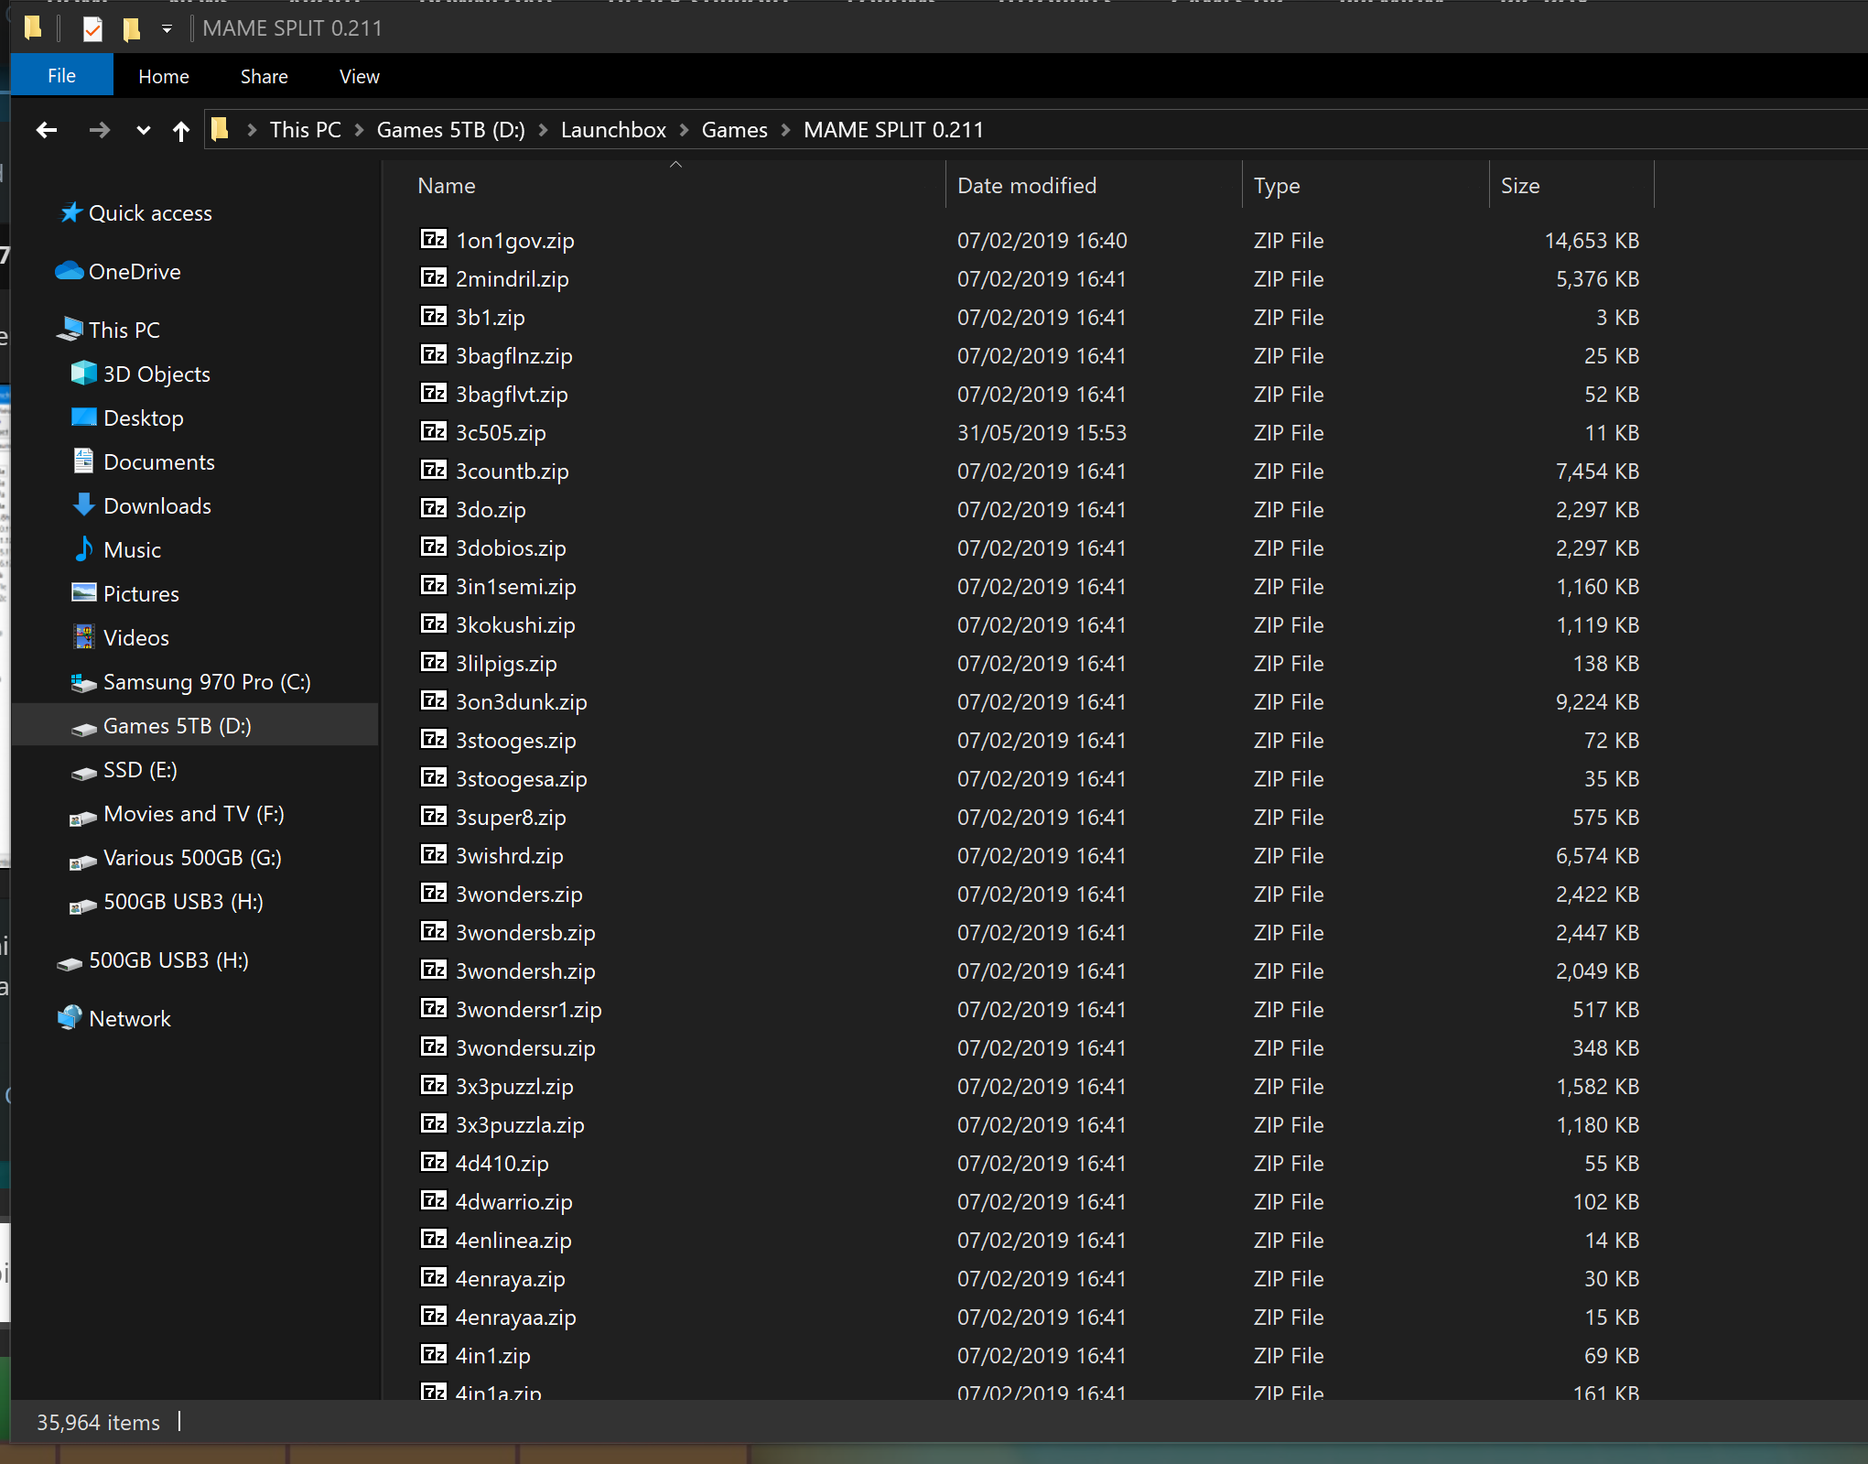Image resolution: width=1868 pixels, height=1464 pixels.
Task: Click the 7z icon of 1on1gov.zip
Action: [434, 240]
